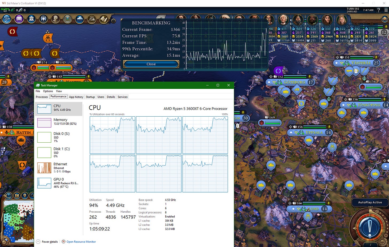Select GPU 0 in performance sidebar
The image size is (389, 247).
pos(59,183)
